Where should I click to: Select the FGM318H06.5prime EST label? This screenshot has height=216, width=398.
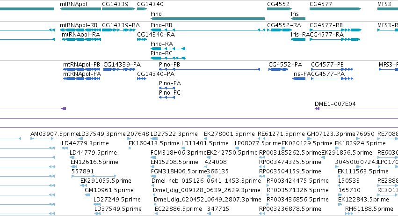click(x=179, y=171)
